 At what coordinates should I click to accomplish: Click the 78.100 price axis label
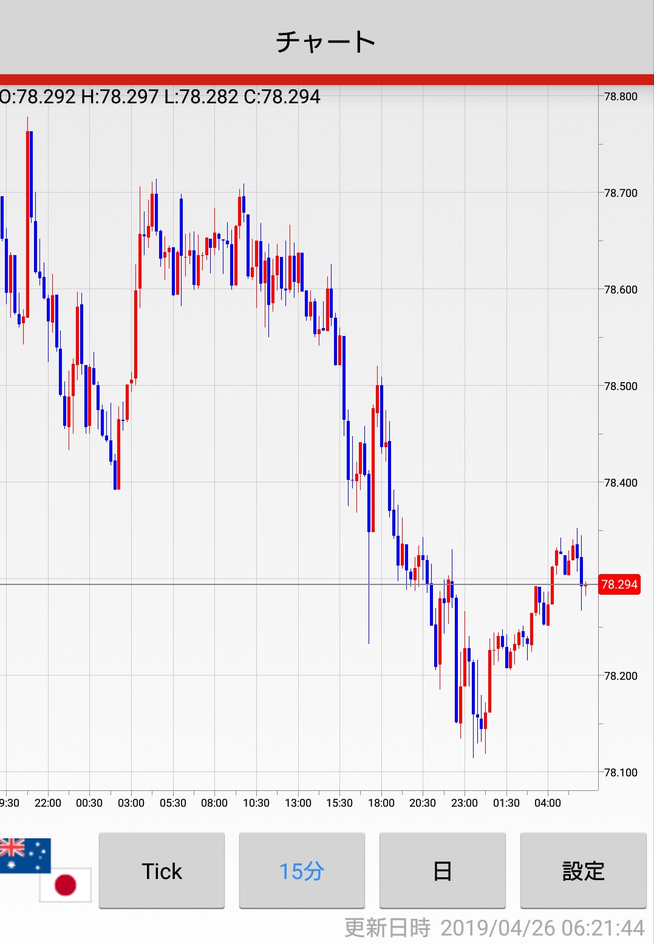(621, 773)
